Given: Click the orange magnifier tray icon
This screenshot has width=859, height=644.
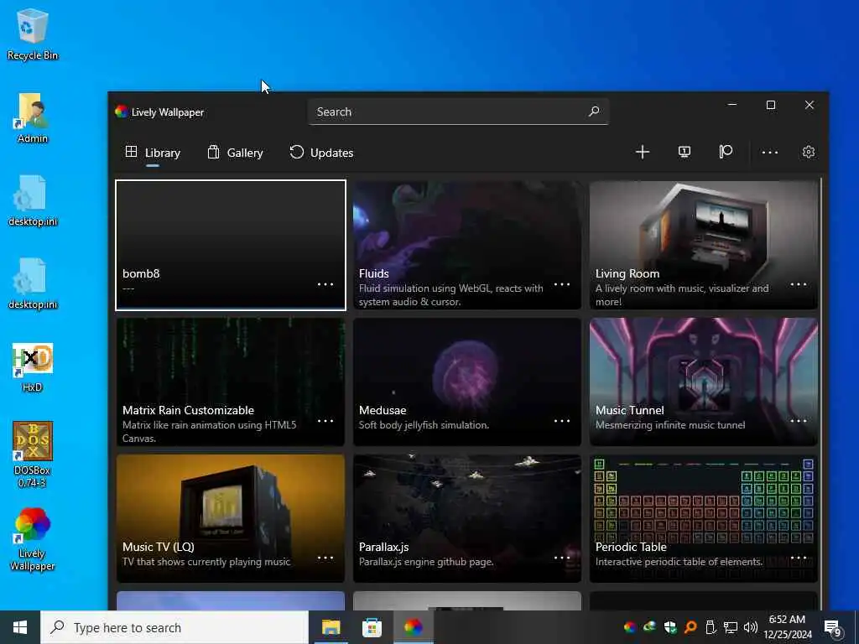Looking at the screenshot, I should (x=690, y=627).
